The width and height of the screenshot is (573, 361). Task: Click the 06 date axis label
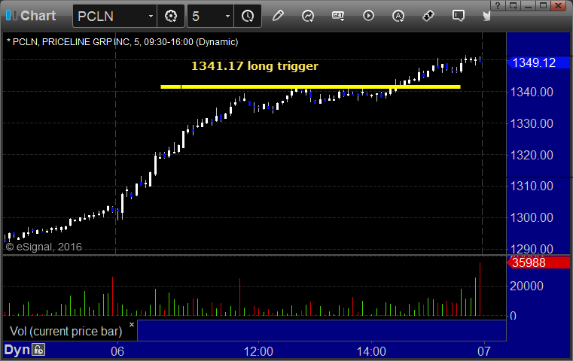[117, 351]
